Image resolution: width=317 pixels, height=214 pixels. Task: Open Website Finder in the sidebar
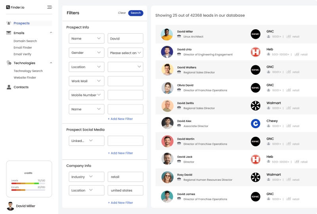[25, 78]
